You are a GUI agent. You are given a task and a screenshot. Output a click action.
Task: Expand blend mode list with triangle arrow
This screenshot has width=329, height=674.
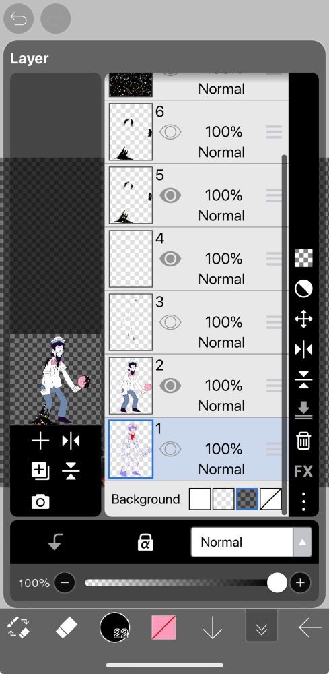pyautogui.click(x=302, y=542)
